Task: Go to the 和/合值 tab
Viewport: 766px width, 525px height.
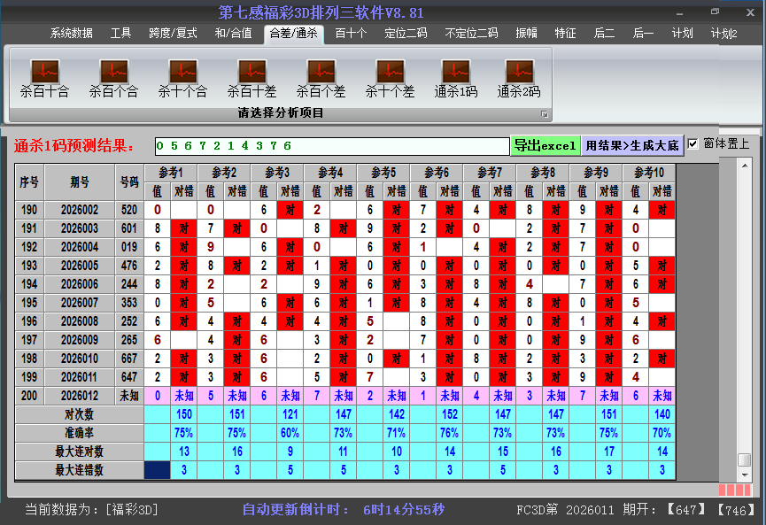Action: pyautogui.click(x=233, y=34)
